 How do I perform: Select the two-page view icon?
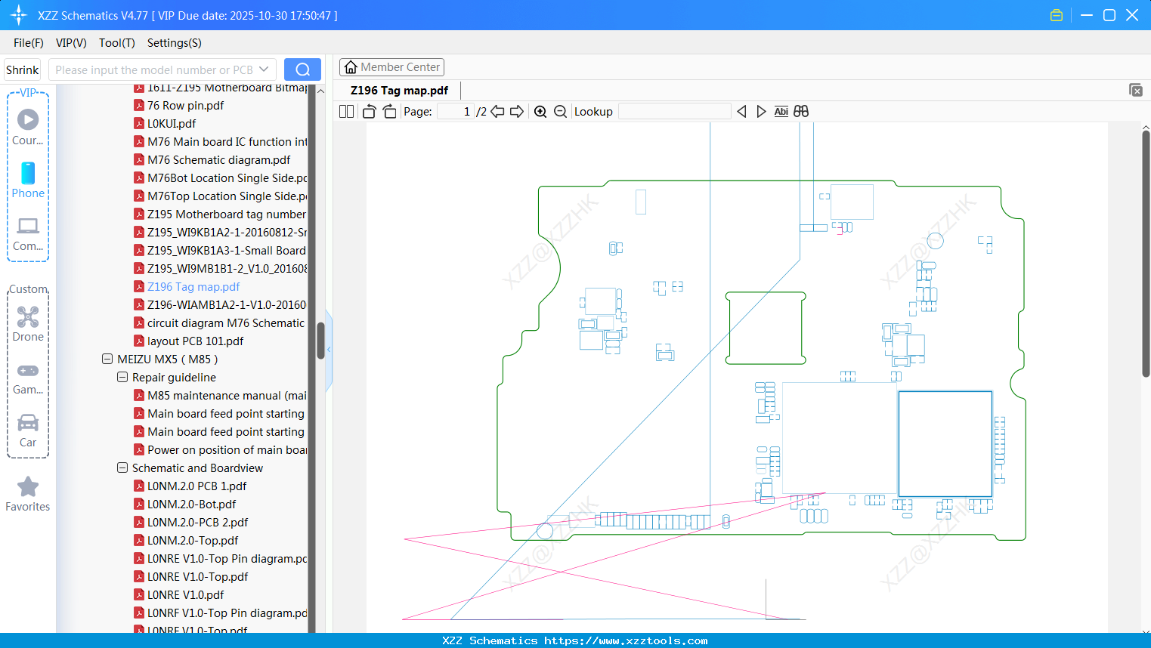coord(345,111)
